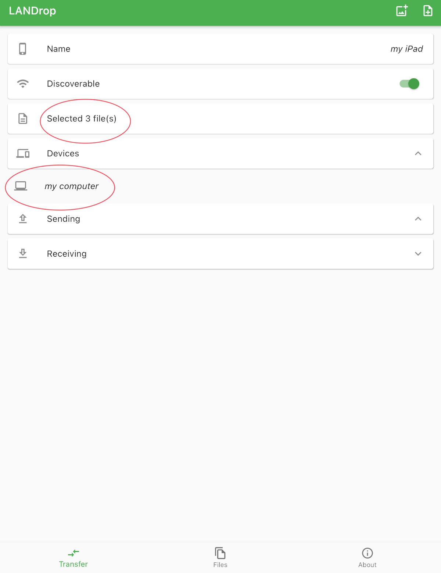
Task: Click the download icon beside Receiving
Action: click(23, 253)
